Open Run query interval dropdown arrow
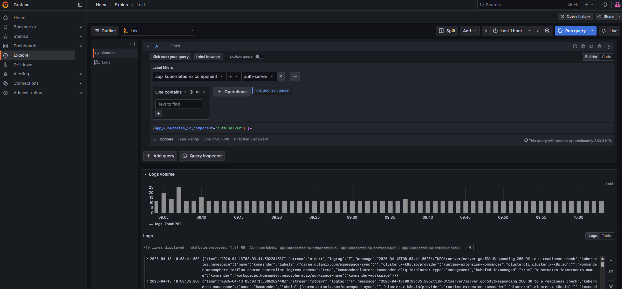This screenshot has height=289, width=622. pos(592,31)
